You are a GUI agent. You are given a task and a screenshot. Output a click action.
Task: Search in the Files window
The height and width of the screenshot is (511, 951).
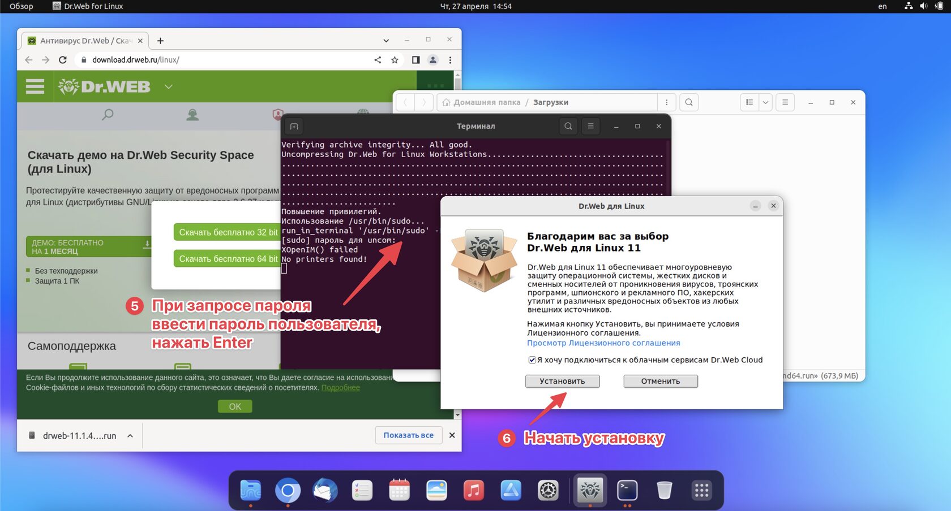click(x=689, y=102)
